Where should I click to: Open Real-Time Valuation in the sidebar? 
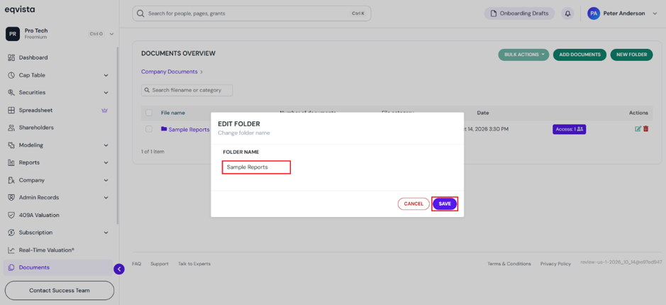[x=47, y=250]
